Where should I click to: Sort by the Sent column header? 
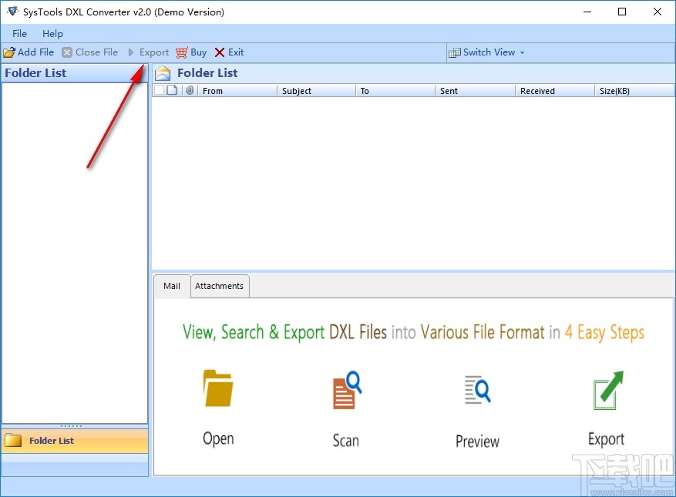(475, 91)
